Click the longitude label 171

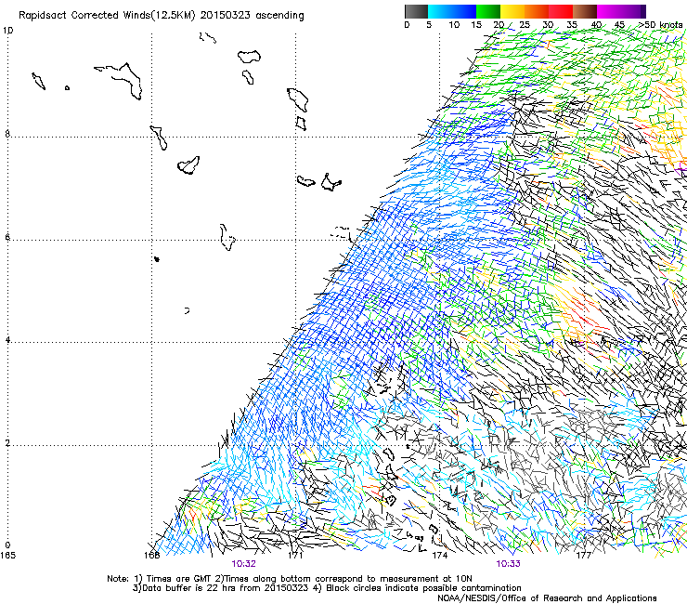(x=295, y=556)
